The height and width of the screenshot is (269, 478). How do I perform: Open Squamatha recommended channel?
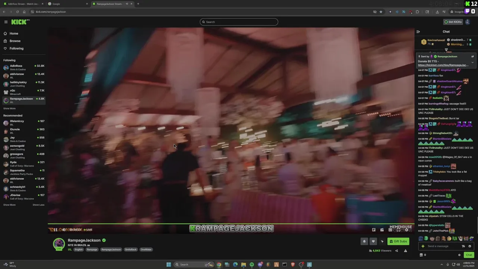(x=24, y=172)
